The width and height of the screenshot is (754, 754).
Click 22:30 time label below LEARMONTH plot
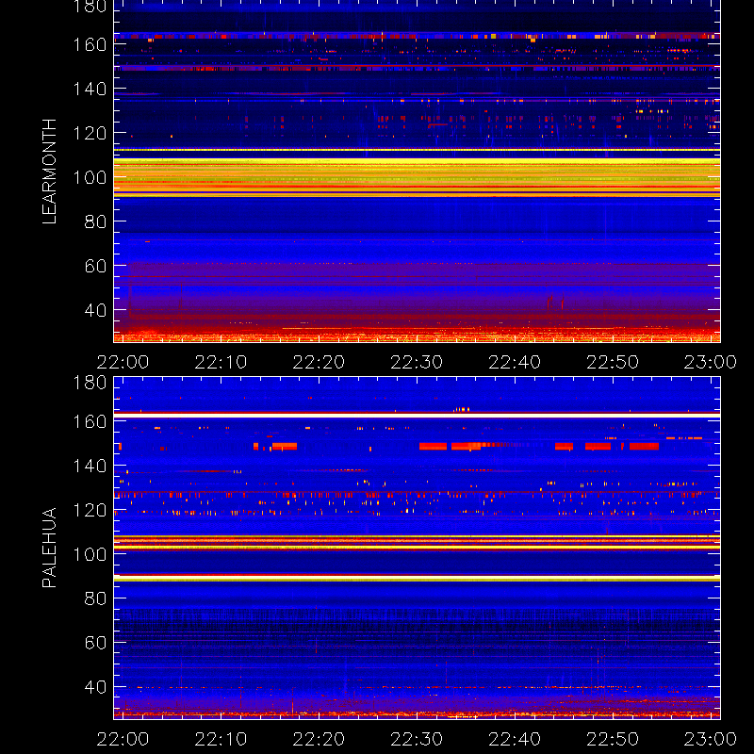[x=417, y=362]
